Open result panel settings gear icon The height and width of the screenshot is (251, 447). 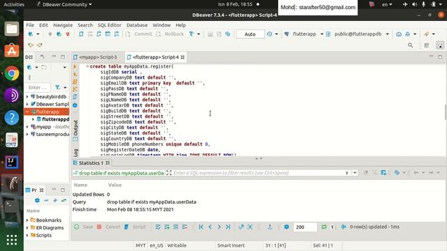286,227
